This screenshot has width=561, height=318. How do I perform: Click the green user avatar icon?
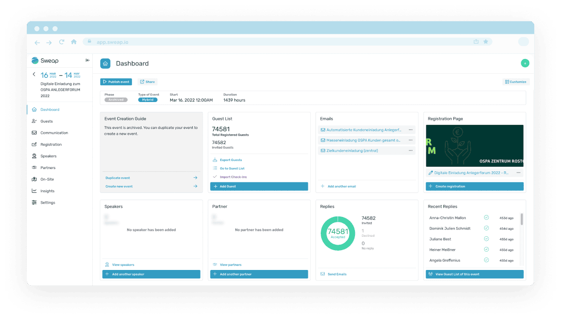525,63
